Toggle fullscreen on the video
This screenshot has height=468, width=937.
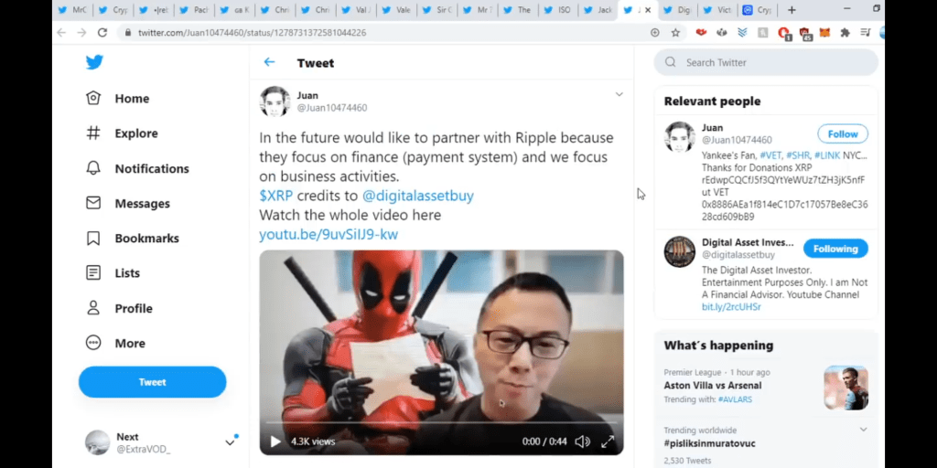608,441
